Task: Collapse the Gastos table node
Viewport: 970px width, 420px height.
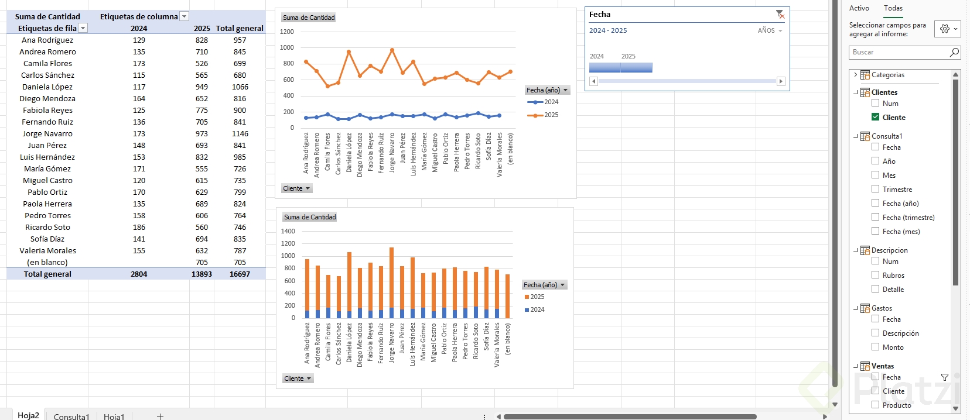Action: tap(855, 308)
